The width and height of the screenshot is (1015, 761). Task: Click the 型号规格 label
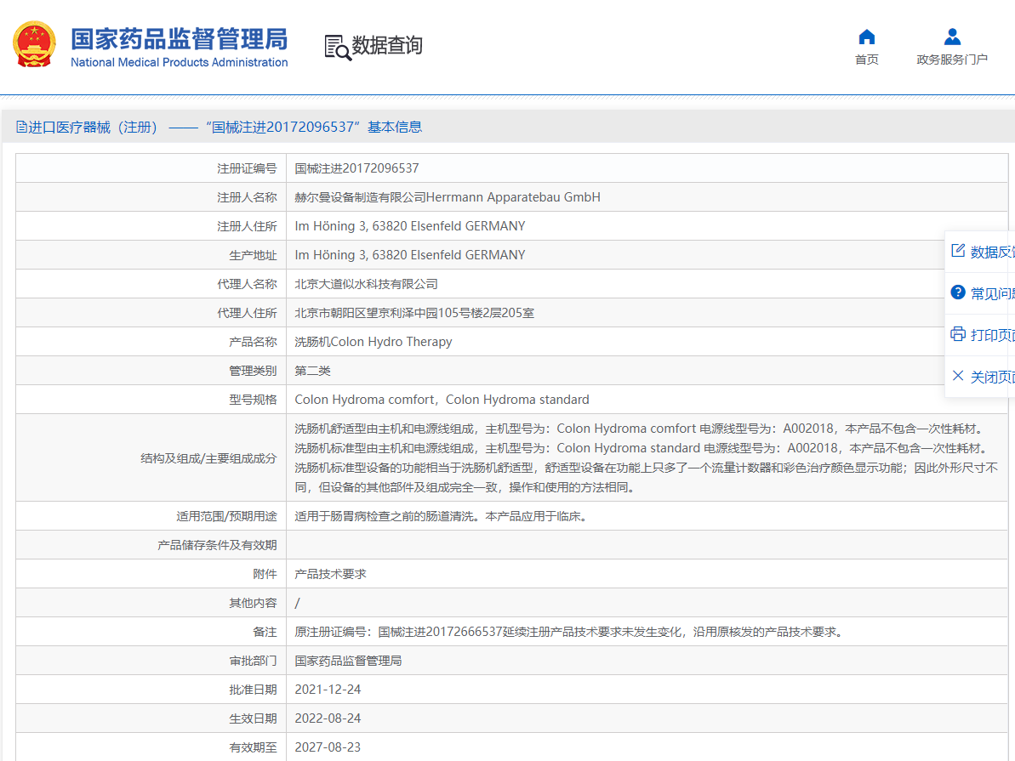tap(253, 400)
